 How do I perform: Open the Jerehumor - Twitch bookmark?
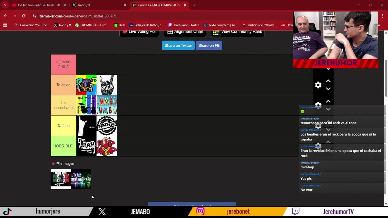point(184,25)
